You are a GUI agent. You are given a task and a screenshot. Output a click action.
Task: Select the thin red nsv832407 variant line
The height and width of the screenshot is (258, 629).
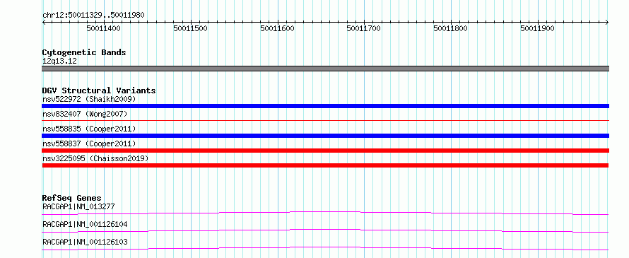click(325, 120)
